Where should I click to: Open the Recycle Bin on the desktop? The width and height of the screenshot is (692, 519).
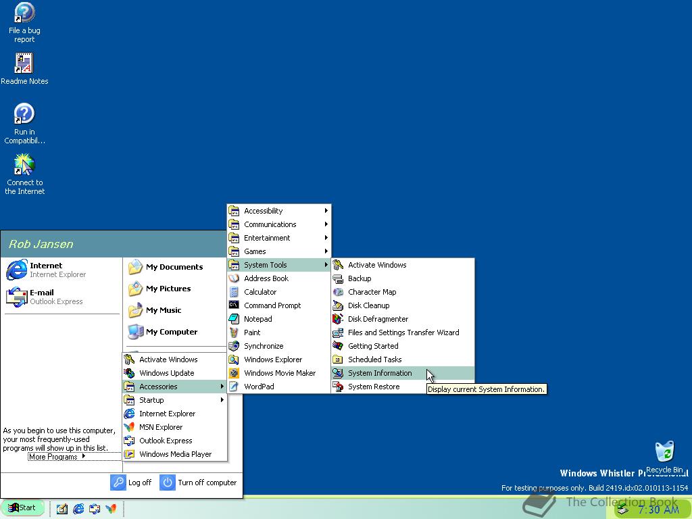tap(664, 458)
